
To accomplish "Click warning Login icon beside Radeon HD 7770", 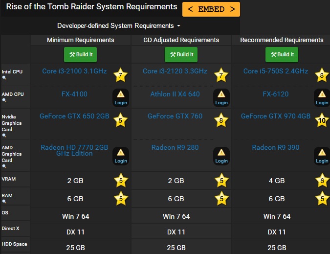I will pyautogui.click(x=121, y=156).
